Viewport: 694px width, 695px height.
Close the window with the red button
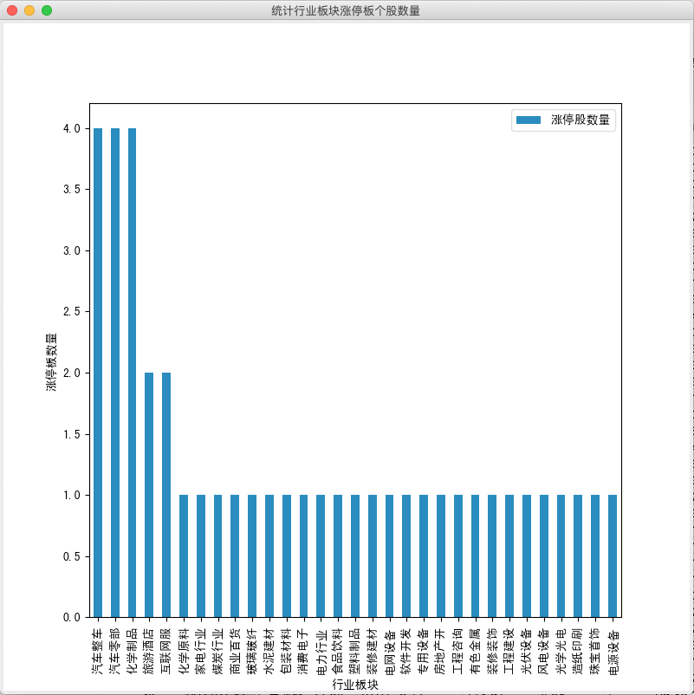(x=12, y=10)
